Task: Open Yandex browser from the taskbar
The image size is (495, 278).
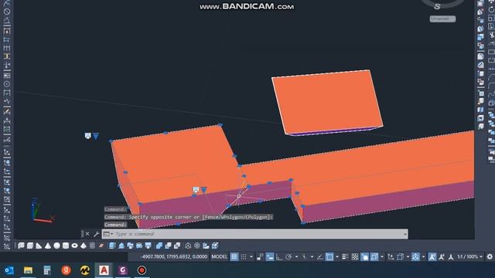Action: (x=66, y=270)
